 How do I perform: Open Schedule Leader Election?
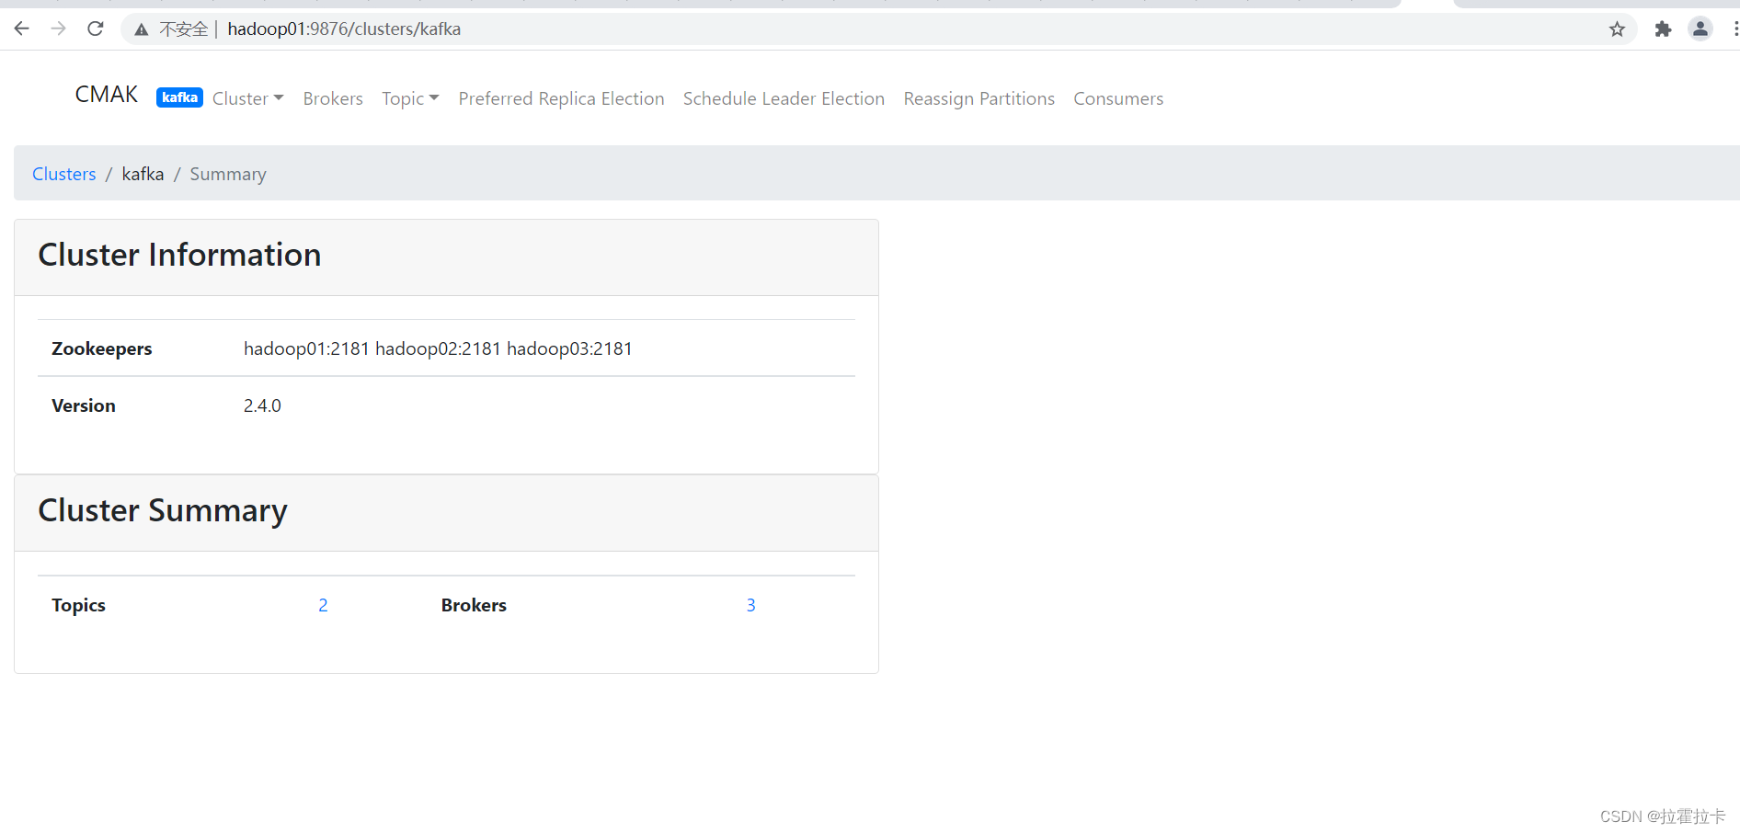pos(784,98)
